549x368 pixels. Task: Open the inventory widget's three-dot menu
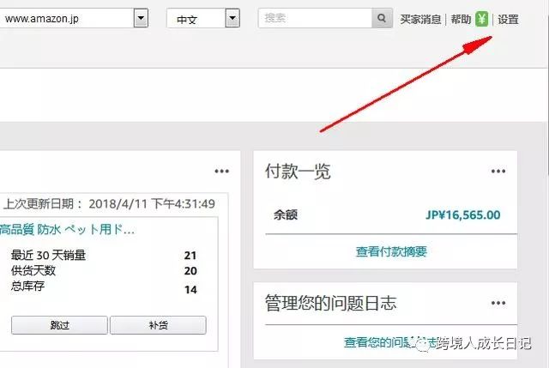coord(222,171)
